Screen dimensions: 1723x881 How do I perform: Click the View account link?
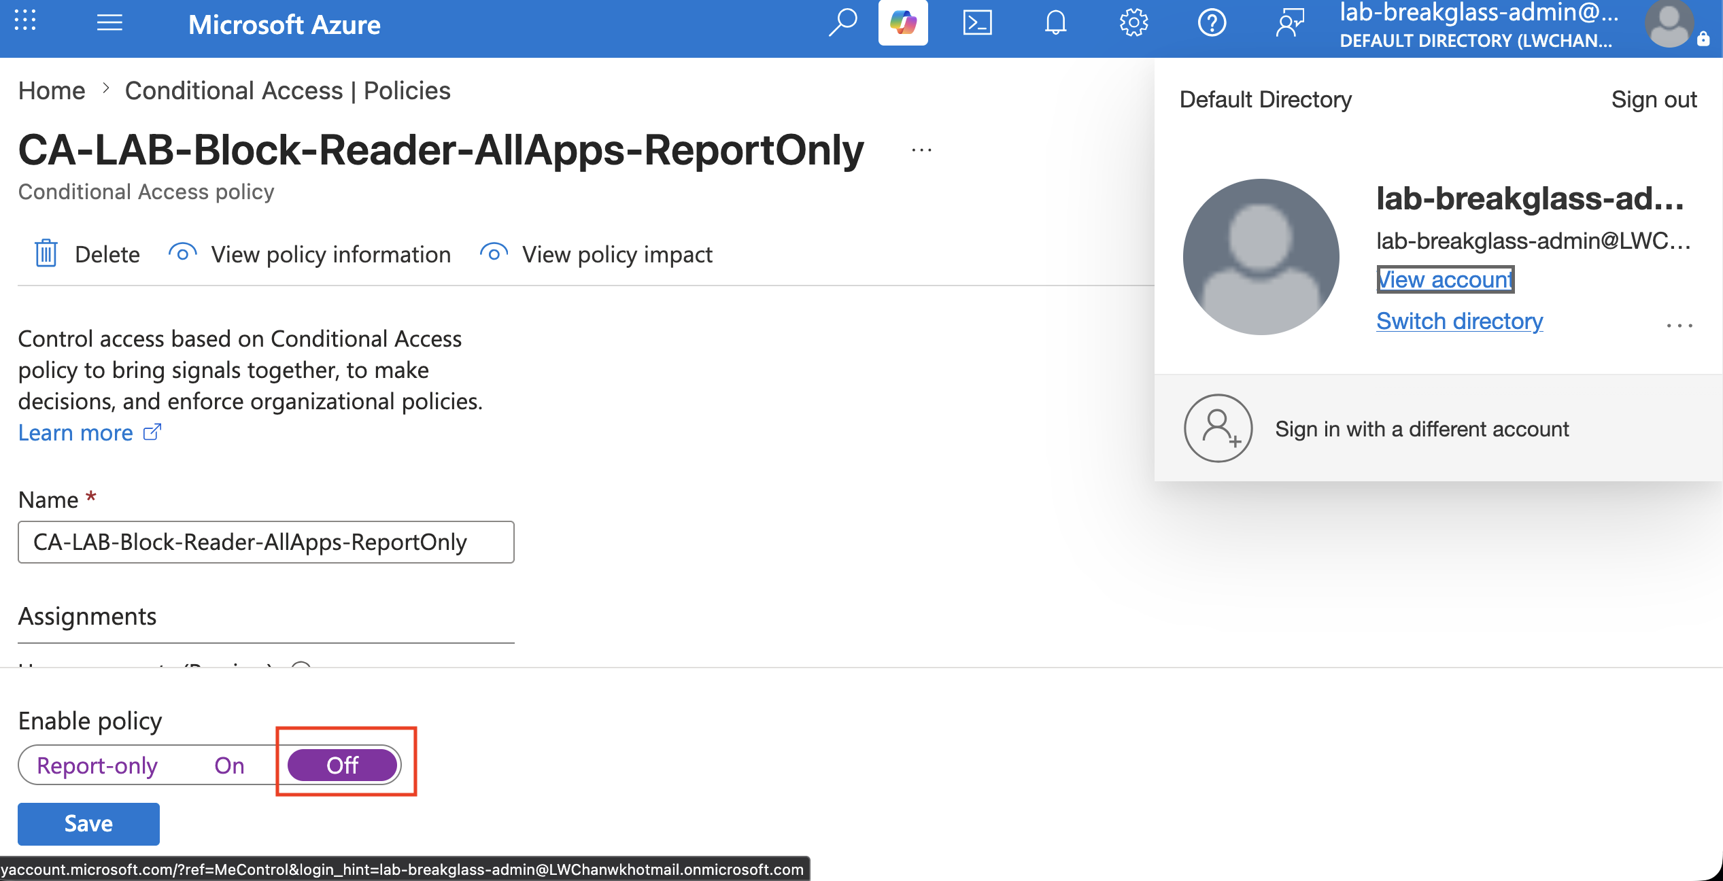tap(1446, 279)
